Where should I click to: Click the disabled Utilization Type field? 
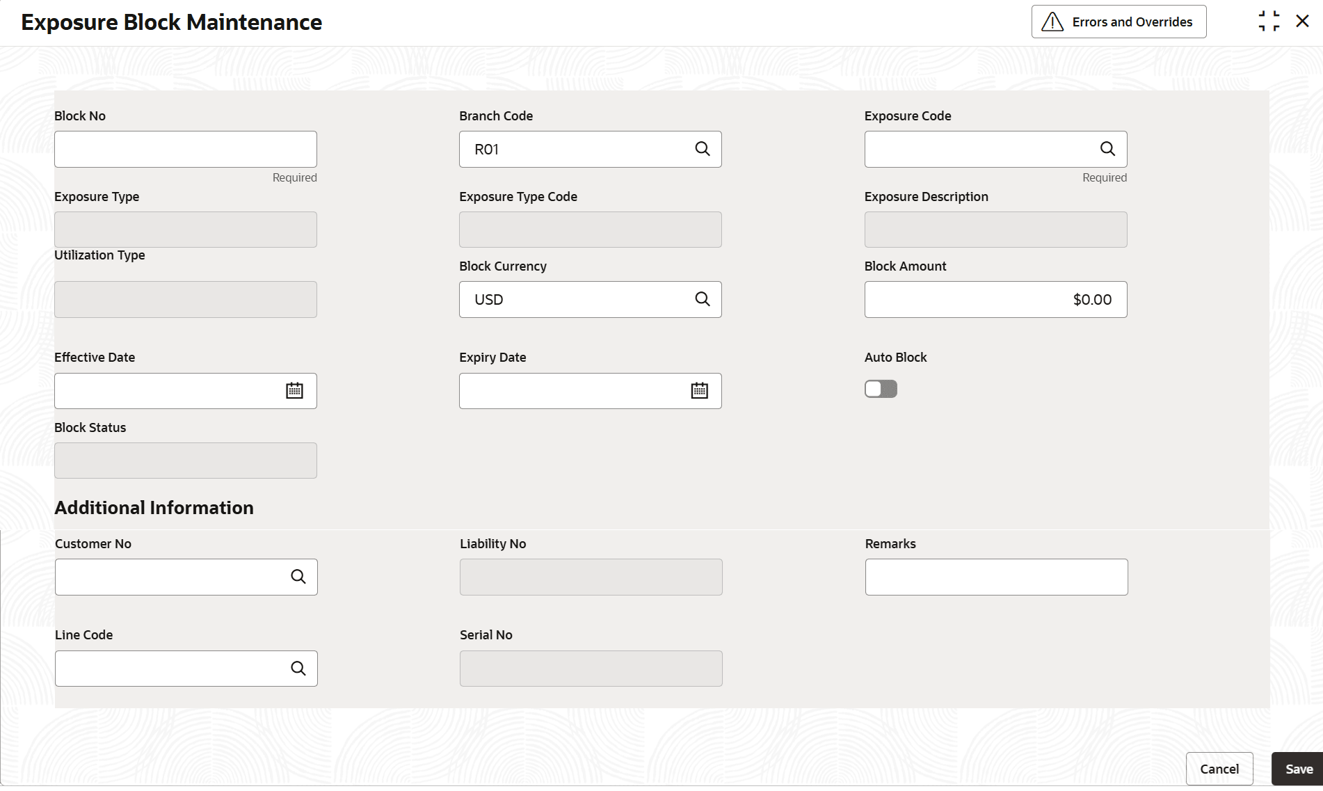pyautogui.click(x=186, y=299)
